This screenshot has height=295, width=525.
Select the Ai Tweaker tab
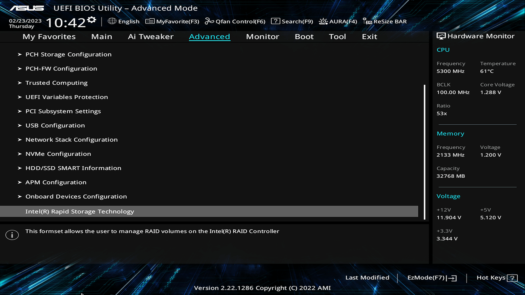(150, 36)
